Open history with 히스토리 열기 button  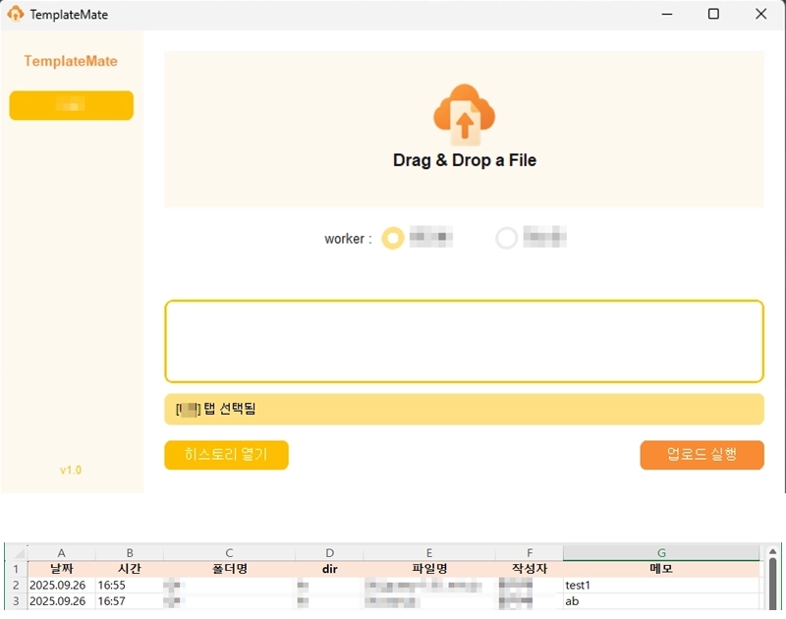(226, 455)
